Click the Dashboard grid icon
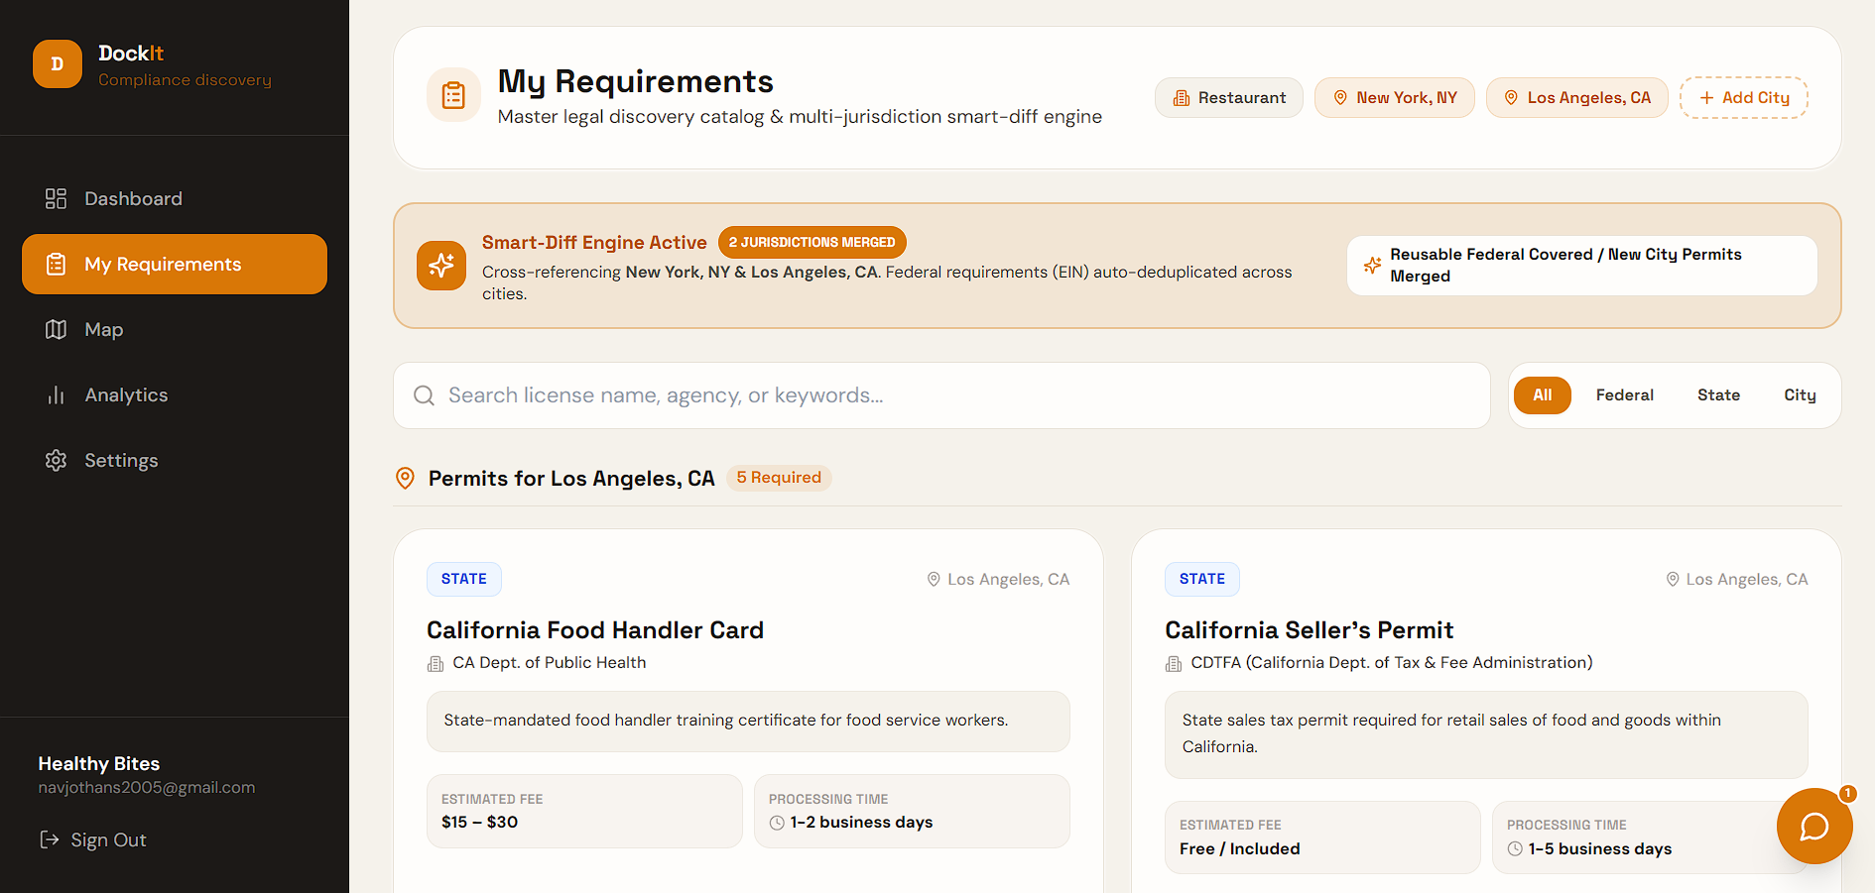The width and height of the screenshot is (1875, 893). 56,198
